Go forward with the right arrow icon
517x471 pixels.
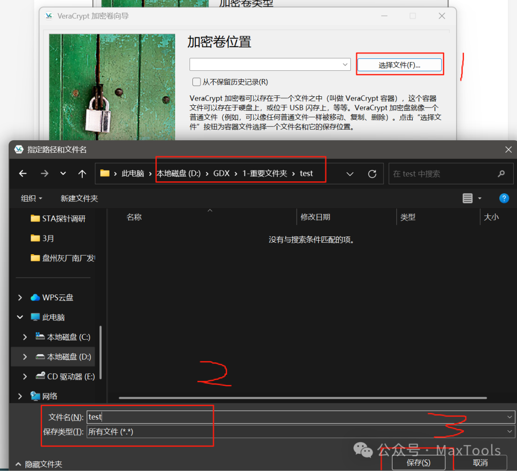45,173
